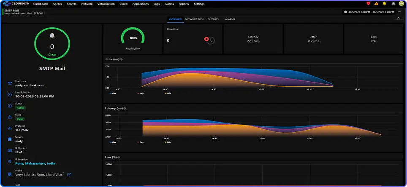The image size is (407, 187).
Task: Switch to the Outages tab
Action: click(x=213, y=19)
